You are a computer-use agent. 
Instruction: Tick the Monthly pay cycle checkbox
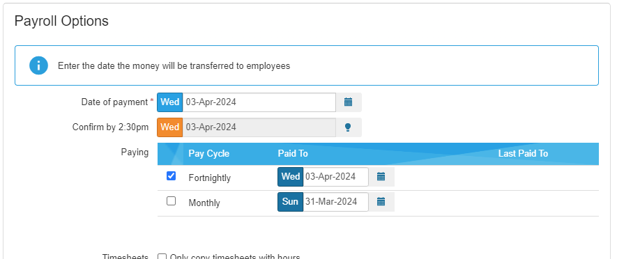[172, 201]
